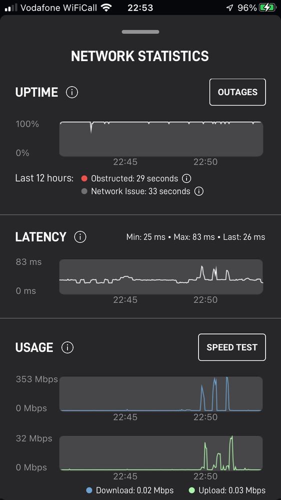Show info for Obstructed: 29 seconds

tap(186, 178)
